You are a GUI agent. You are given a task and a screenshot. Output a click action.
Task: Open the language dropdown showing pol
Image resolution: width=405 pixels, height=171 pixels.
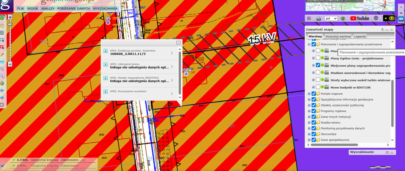331,18
